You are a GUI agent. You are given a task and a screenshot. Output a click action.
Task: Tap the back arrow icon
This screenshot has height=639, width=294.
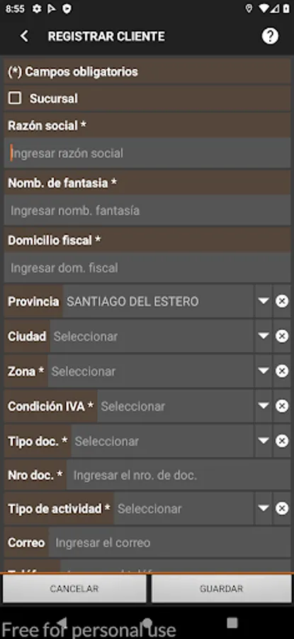tap(24, 36)
